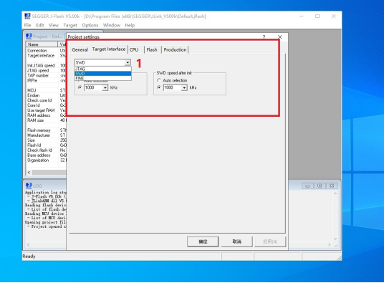This screenshot has height=283, width=384.
Task: Click the Project settings help question mark
Action: [x=264, y=37]
